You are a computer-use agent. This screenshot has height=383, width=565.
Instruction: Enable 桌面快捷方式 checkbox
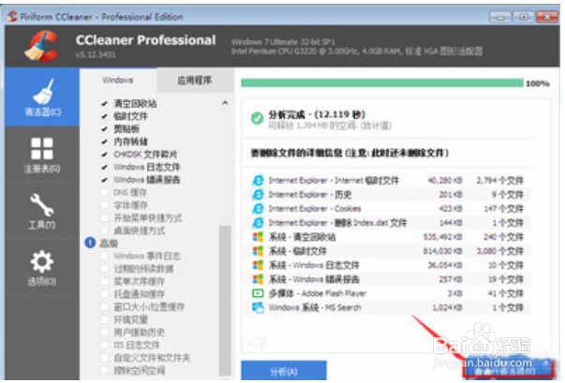point(104,230)
